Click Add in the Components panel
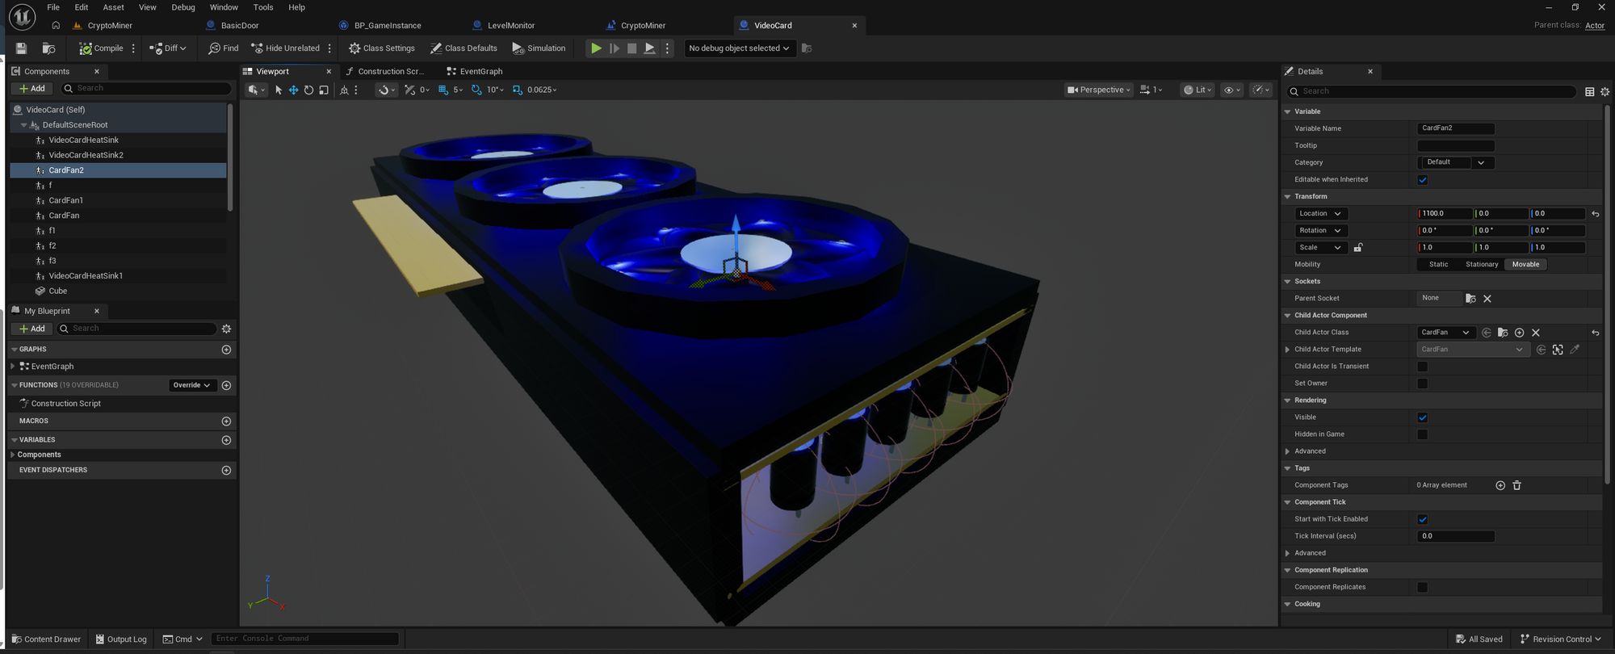 (x=32, y=89)
